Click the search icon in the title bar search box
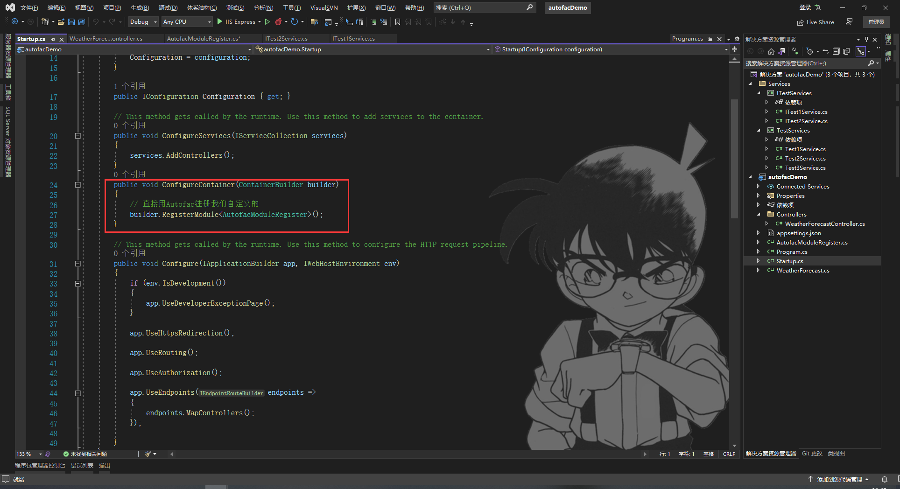The height and width of the screenshot is (489, 900). (529, 7)
